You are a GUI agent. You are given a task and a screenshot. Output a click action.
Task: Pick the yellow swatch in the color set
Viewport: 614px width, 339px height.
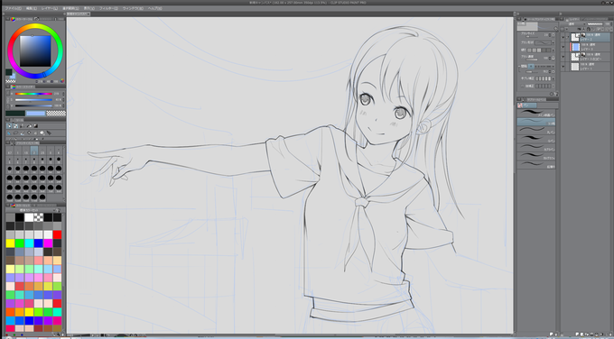point(10,243)
